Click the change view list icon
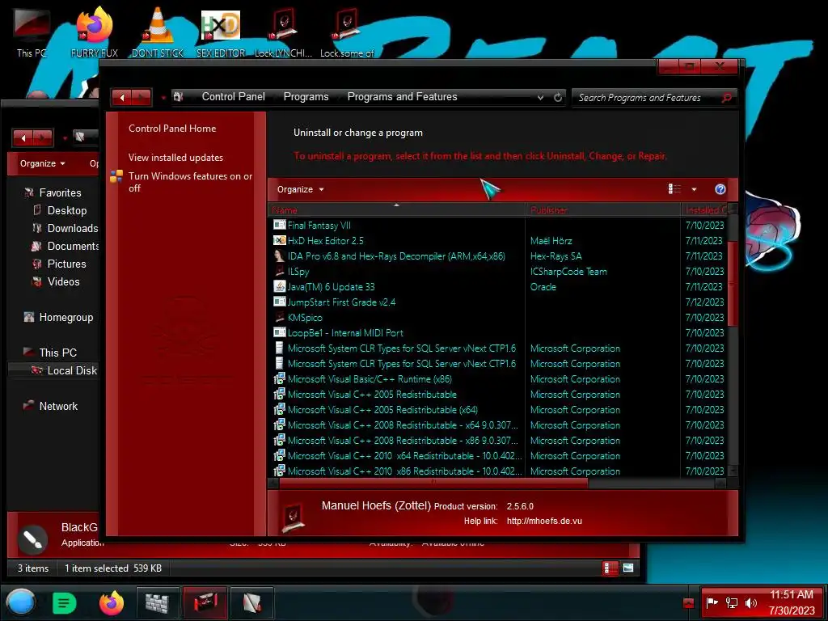The width and height of the screenshot is (828, 621). (674, 189)
